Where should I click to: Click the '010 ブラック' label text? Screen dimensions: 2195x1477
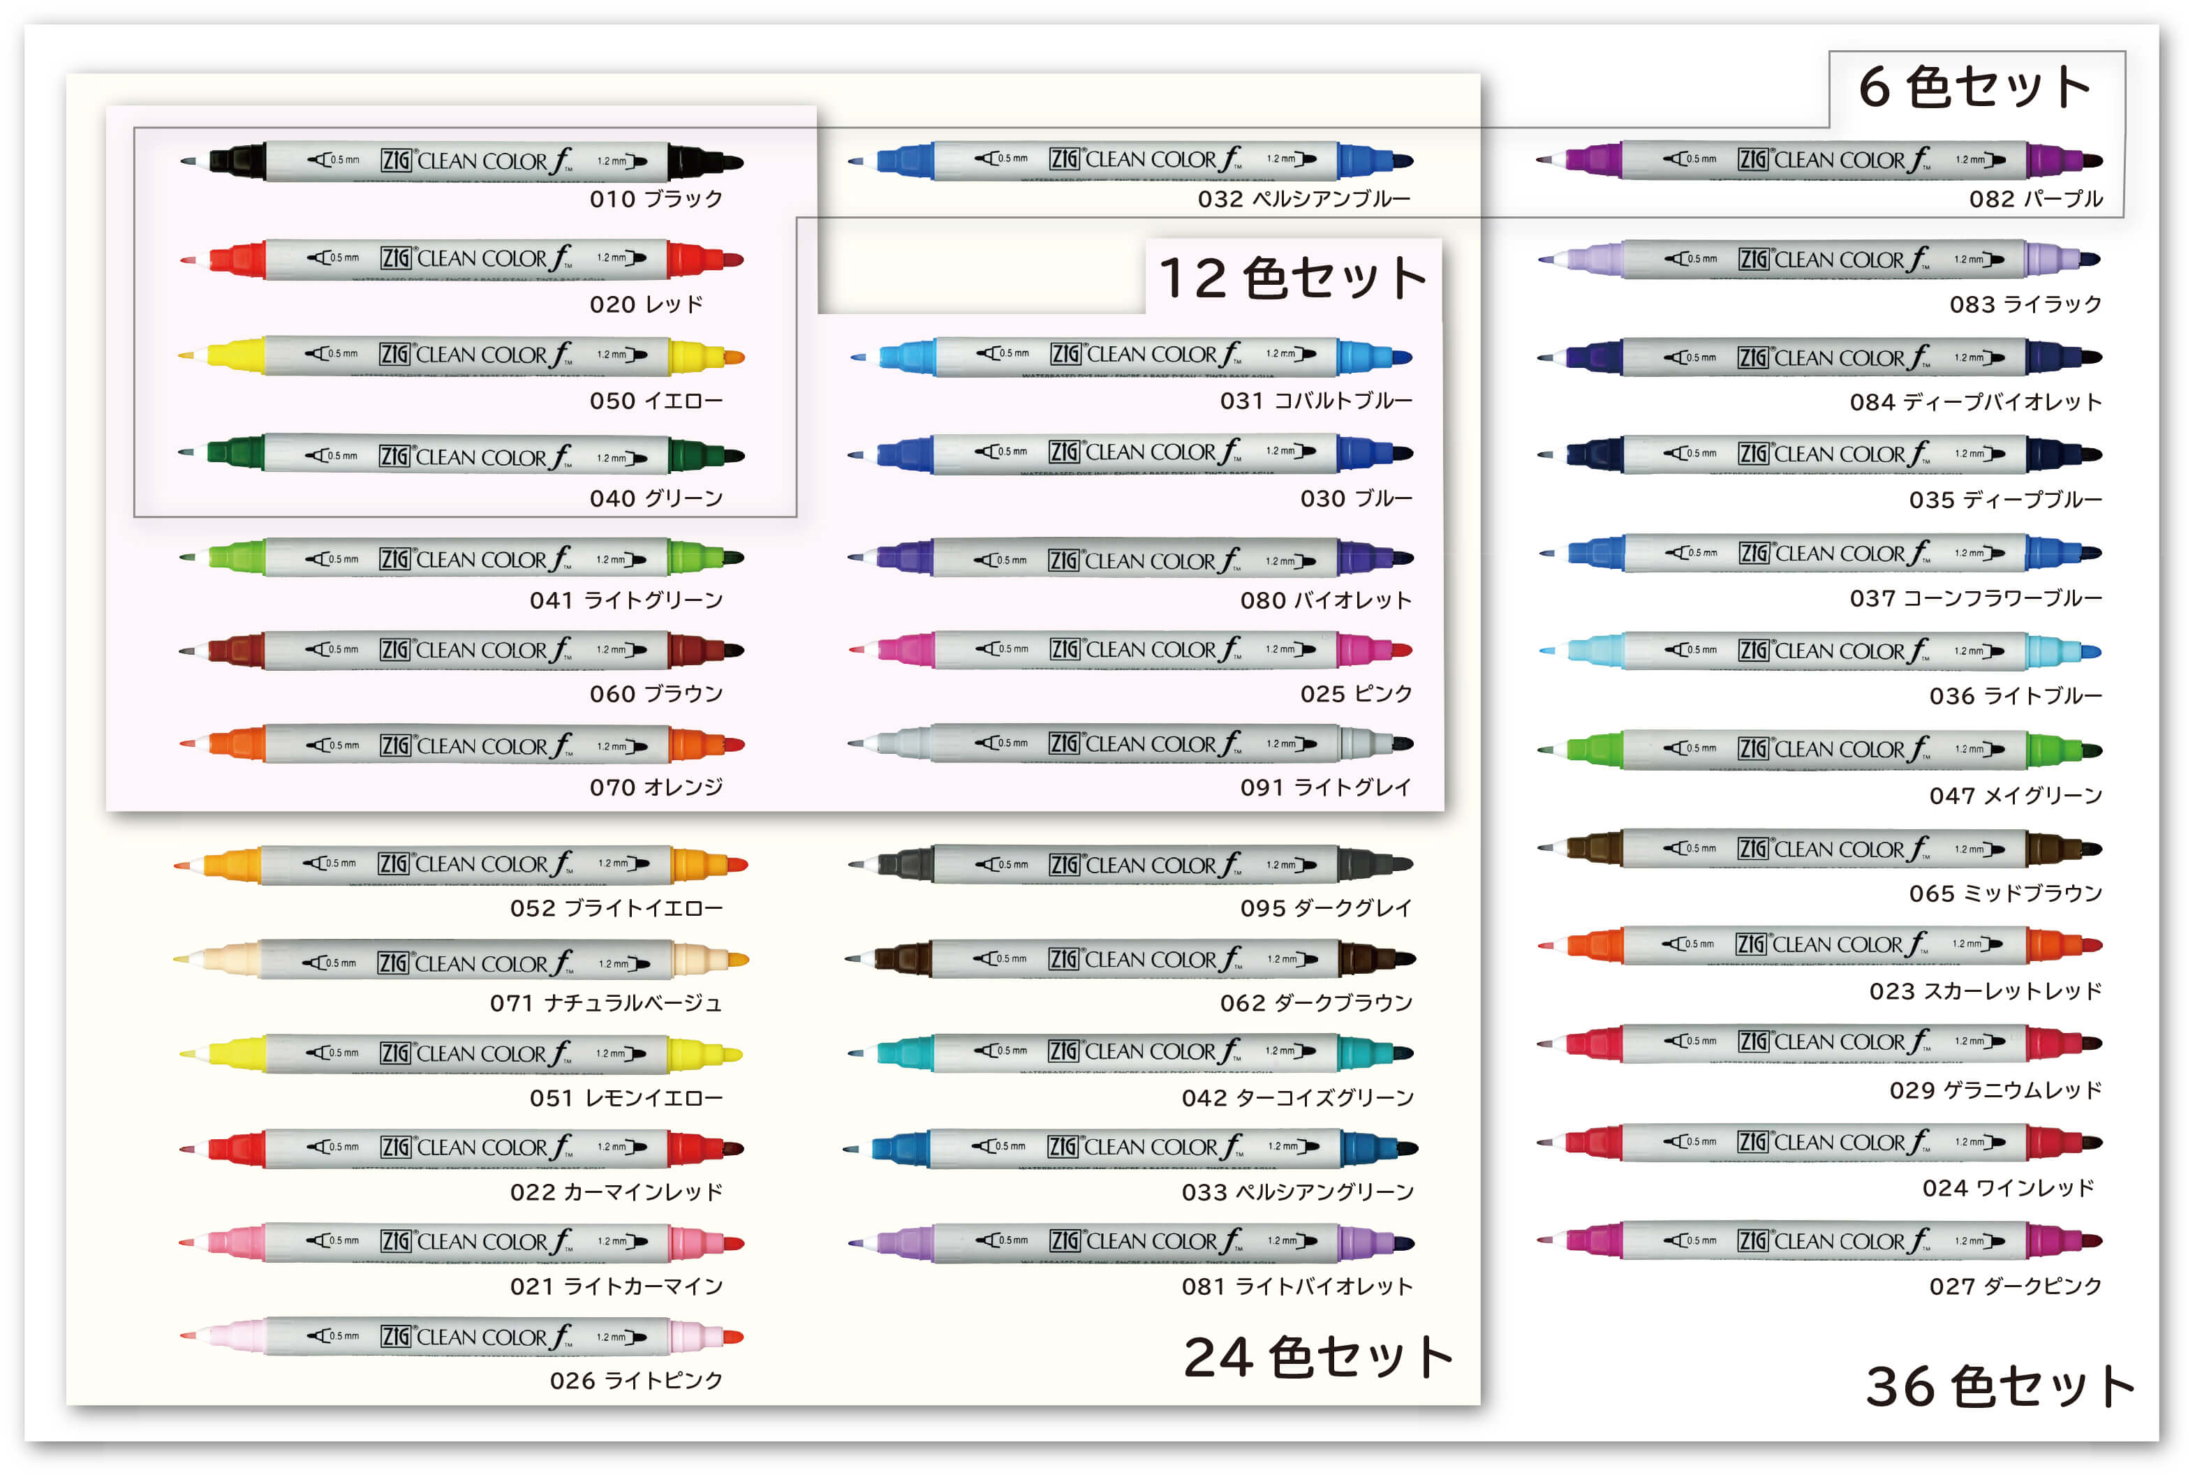click(657, 199)
